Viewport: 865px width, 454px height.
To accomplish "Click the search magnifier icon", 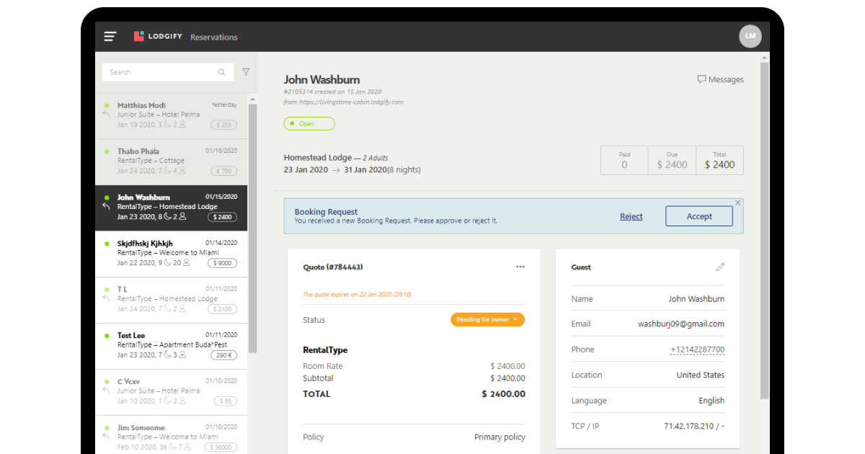I will click(222, 72).
